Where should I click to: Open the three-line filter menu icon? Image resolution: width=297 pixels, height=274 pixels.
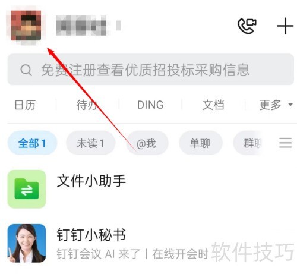click(x=285, y=143)
